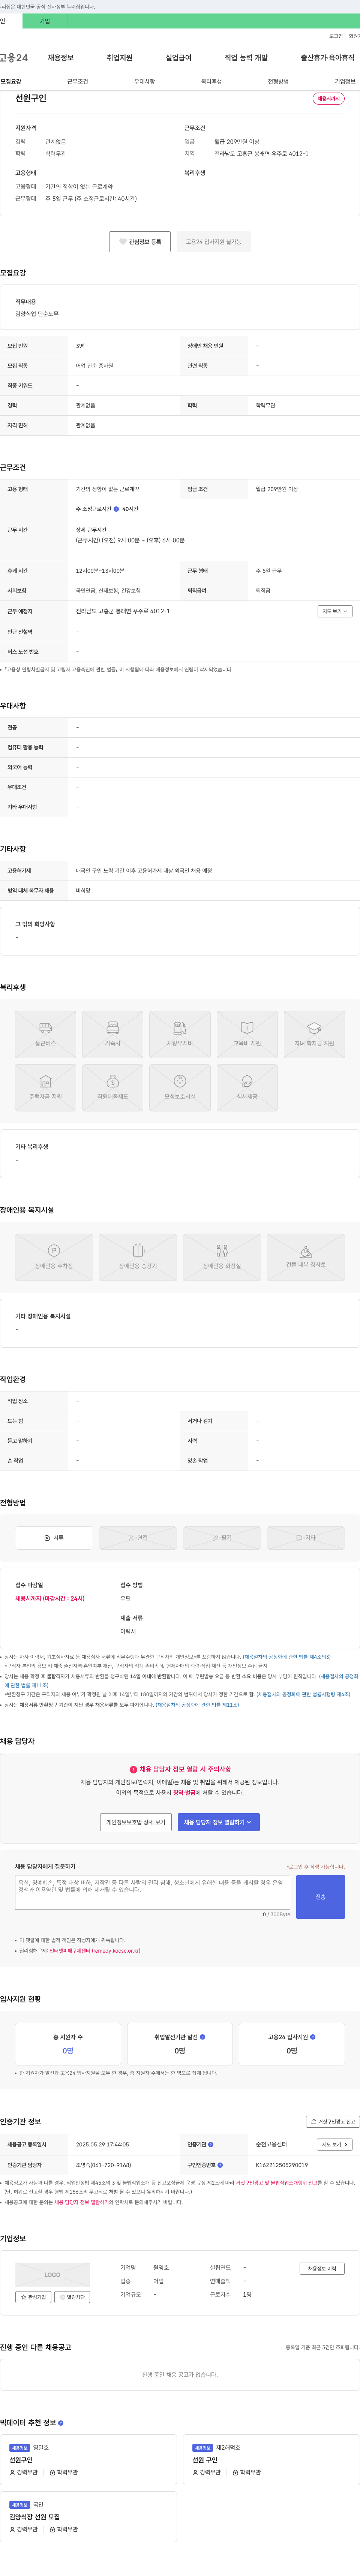This screenshot has width=360, height=2576.
Task: Open the 실업급여 main menu
Action: [178, 58]
